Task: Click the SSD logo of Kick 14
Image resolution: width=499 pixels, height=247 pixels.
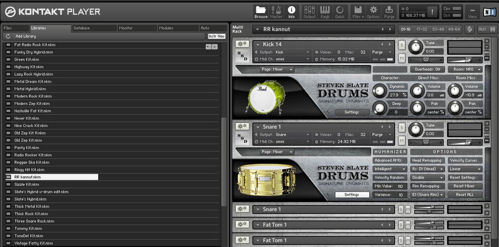Action: coord(242,56)
